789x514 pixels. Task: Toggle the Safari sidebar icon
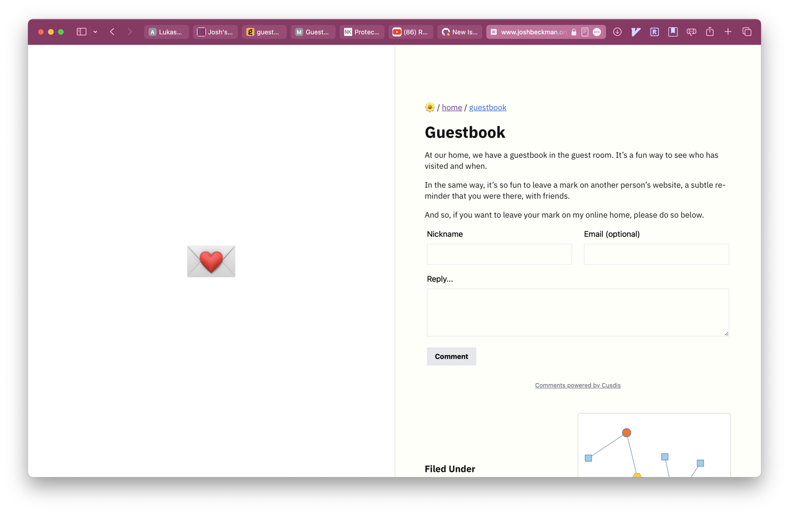pos(81,32)
